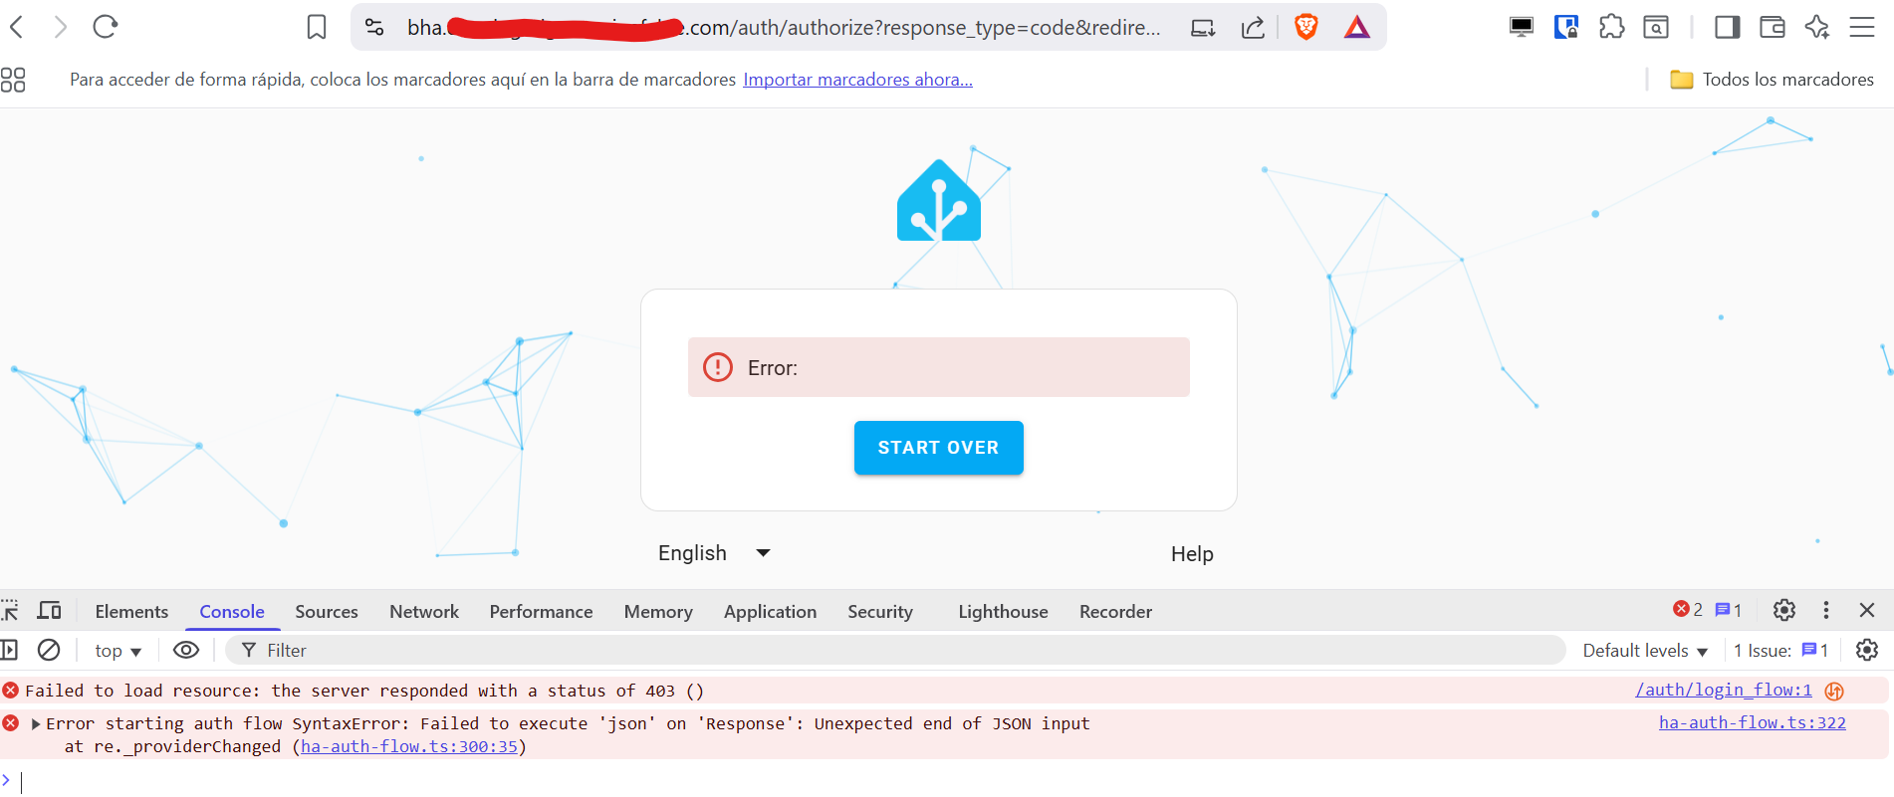Open Leo AI assistant sparkle icon
This screenshot has height=797, width=1894.
click(1817, 27)
